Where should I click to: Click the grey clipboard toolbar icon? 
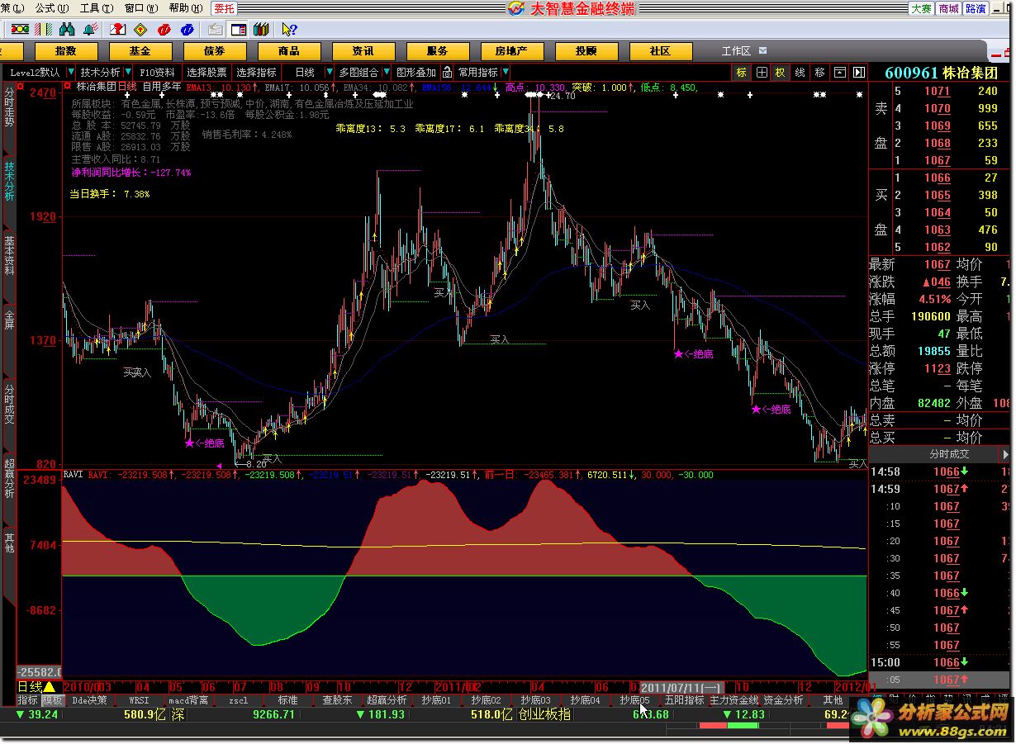(215, 29)
